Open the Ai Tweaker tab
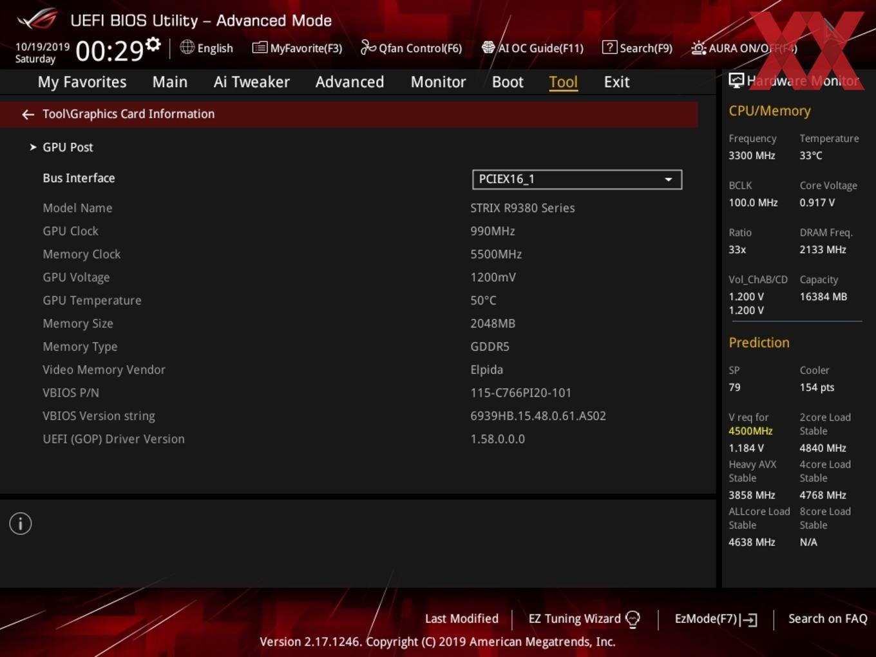Image resolution: width=876 pixels, height=657 pixels. pos(252,82)
